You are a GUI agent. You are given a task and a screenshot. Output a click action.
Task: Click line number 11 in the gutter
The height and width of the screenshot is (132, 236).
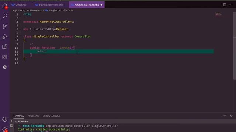tap(17, 52)
